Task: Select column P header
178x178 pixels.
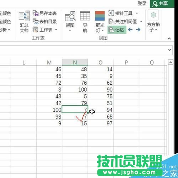Action: pyautogui.click(x=126, y=62)
